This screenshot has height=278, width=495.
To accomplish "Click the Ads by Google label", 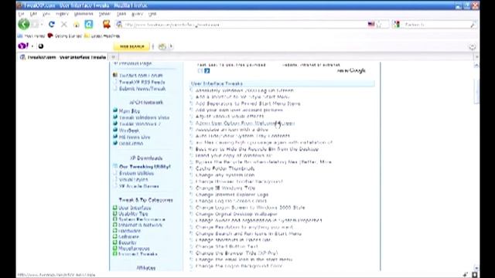I will tap(351, 70).
